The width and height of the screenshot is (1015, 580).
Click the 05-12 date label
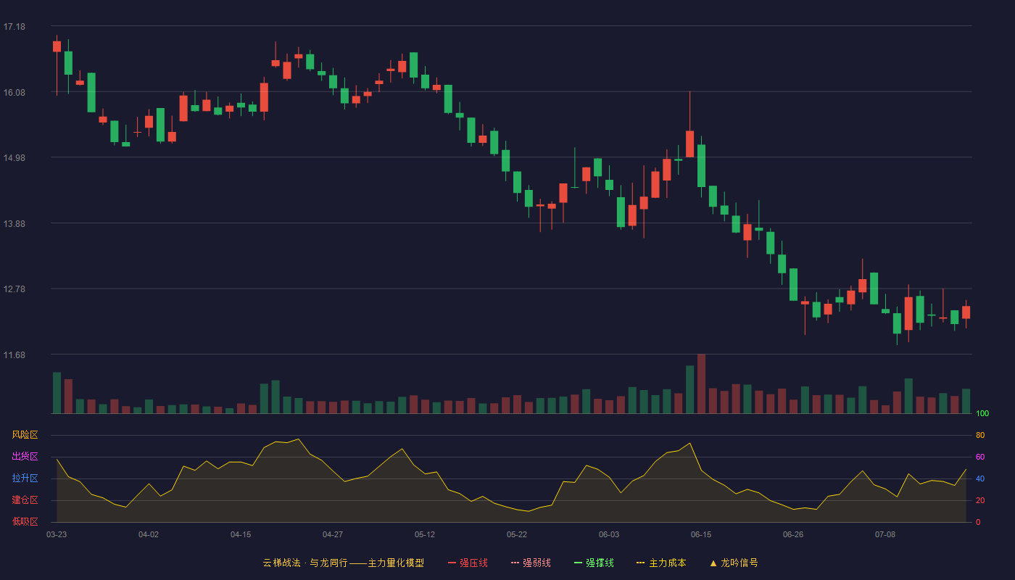425,534
